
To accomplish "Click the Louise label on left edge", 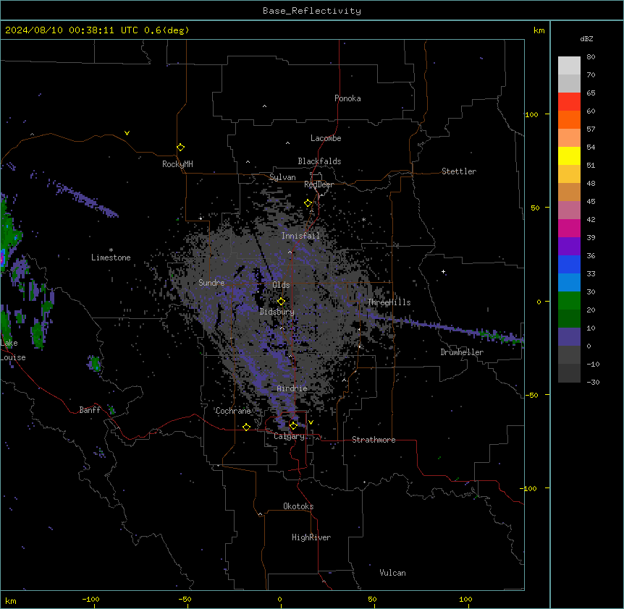I will pyautogui.click(x=13, y=357).
